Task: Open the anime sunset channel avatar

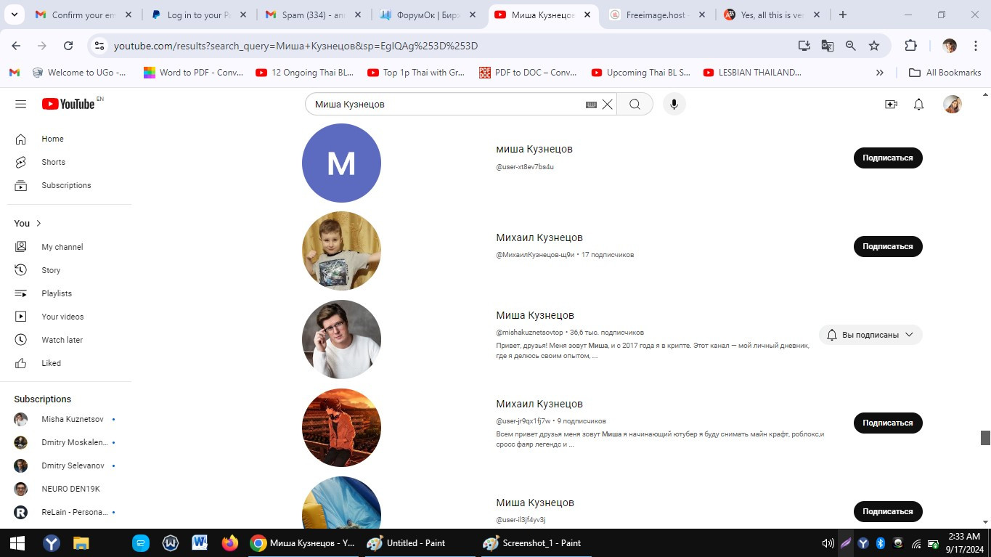Action: click(341, 428)
